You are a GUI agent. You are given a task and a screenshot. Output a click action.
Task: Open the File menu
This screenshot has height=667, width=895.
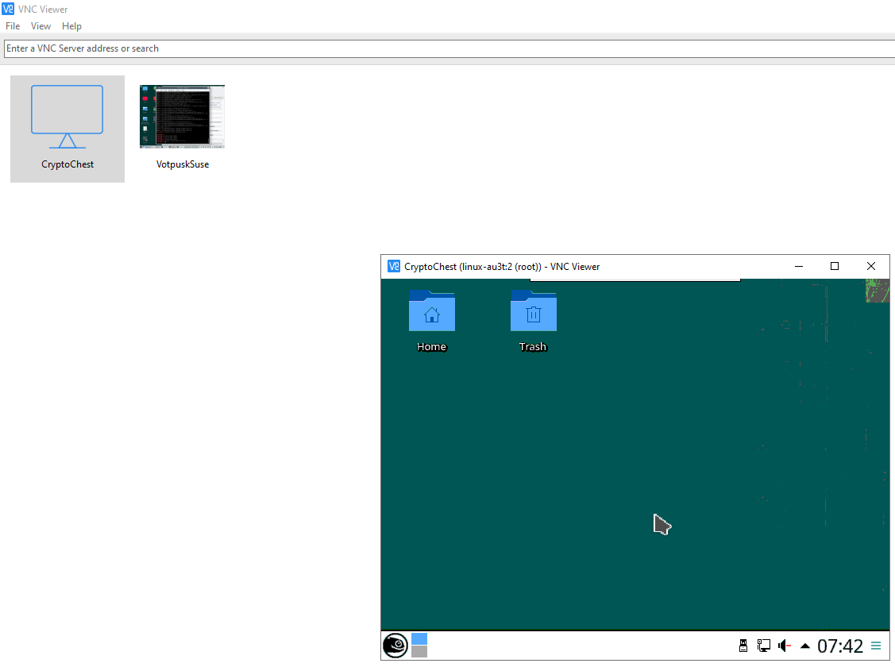click(x=13, y=26)
